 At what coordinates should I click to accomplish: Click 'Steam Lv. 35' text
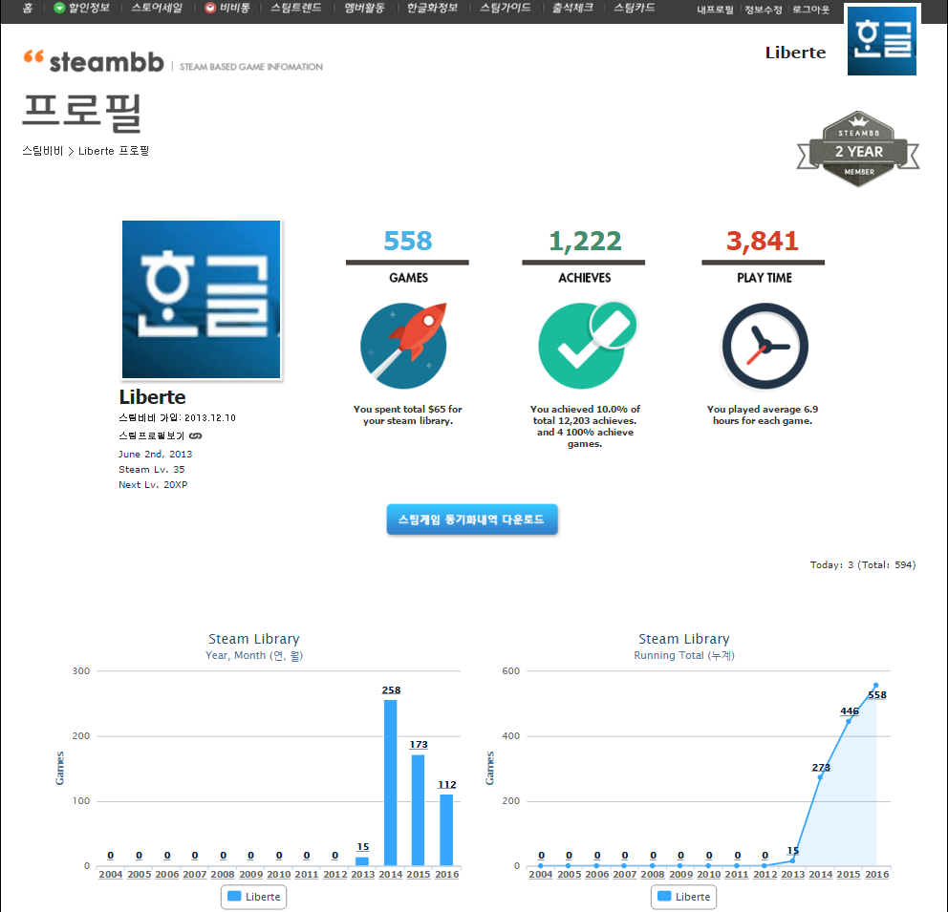pos(152,469)
